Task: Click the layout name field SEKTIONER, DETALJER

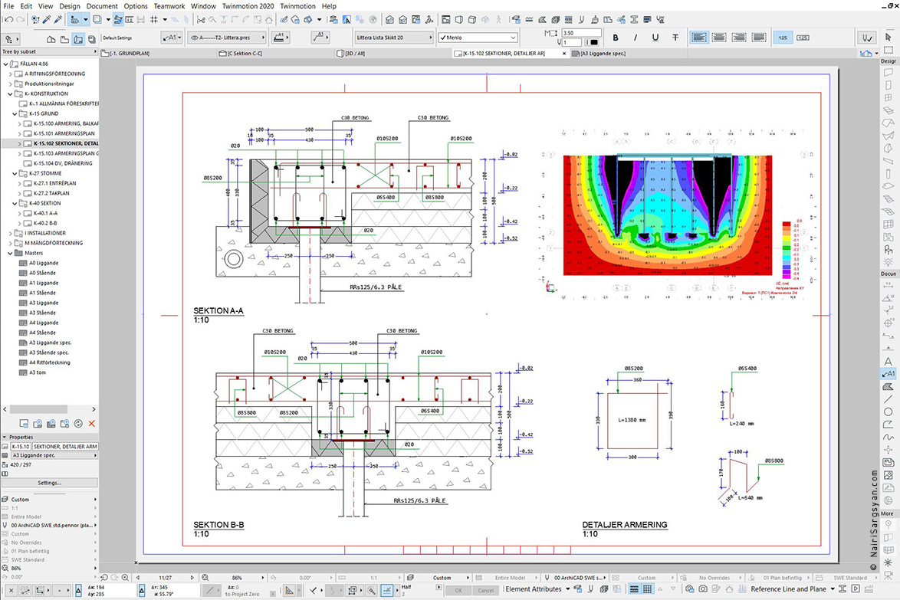Action: (65, 446)
